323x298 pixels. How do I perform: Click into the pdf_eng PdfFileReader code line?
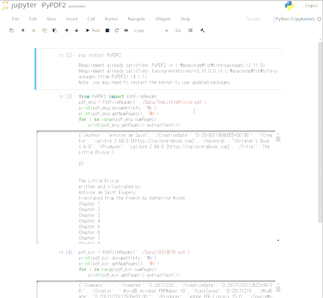pos(142,102)
